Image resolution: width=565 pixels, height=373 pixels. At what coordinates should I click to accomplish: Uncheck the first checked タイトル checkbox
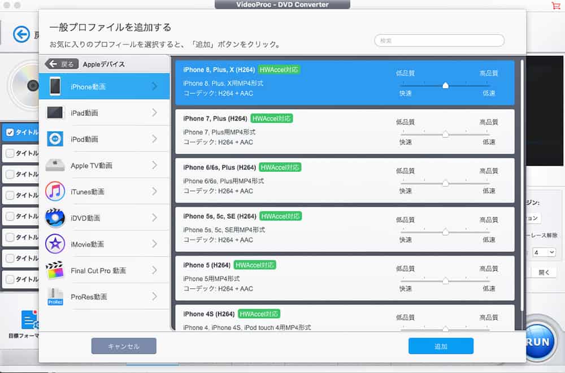pyautogui.click(x=10, y=132)
